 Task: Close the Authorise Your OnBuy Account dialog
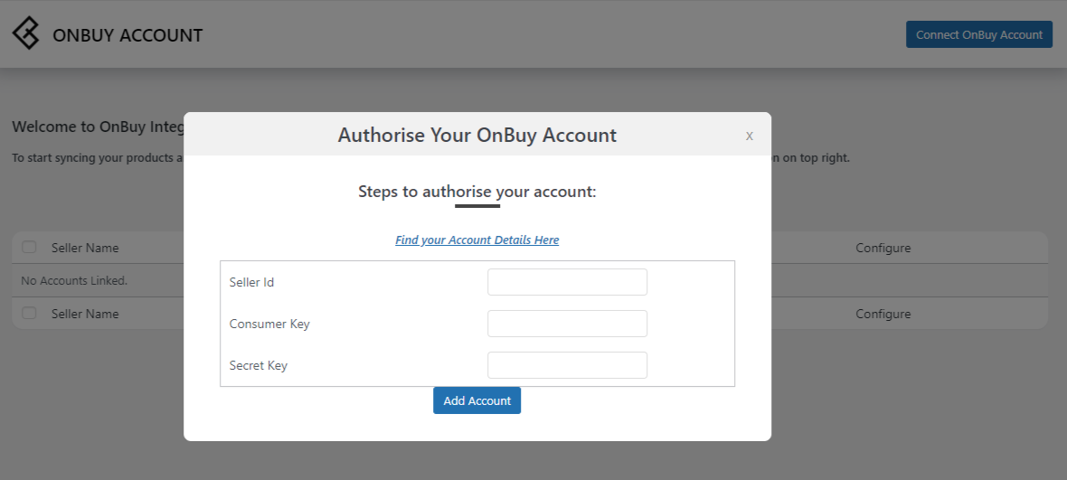750,136
